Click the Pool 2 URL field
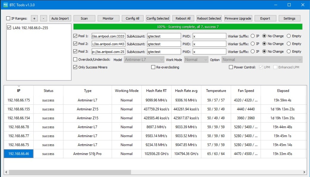 pyautogui.click(x=108, y=44)
